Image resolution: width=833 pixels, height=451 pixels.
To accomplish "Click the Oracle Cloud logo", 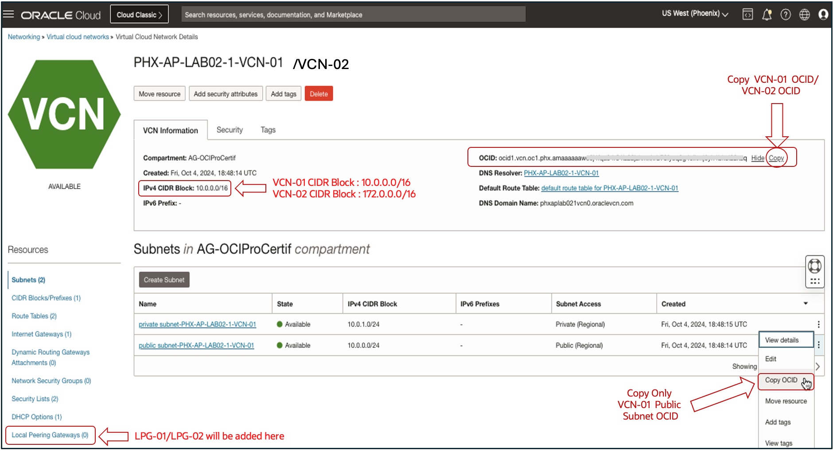I will [61, 15].
